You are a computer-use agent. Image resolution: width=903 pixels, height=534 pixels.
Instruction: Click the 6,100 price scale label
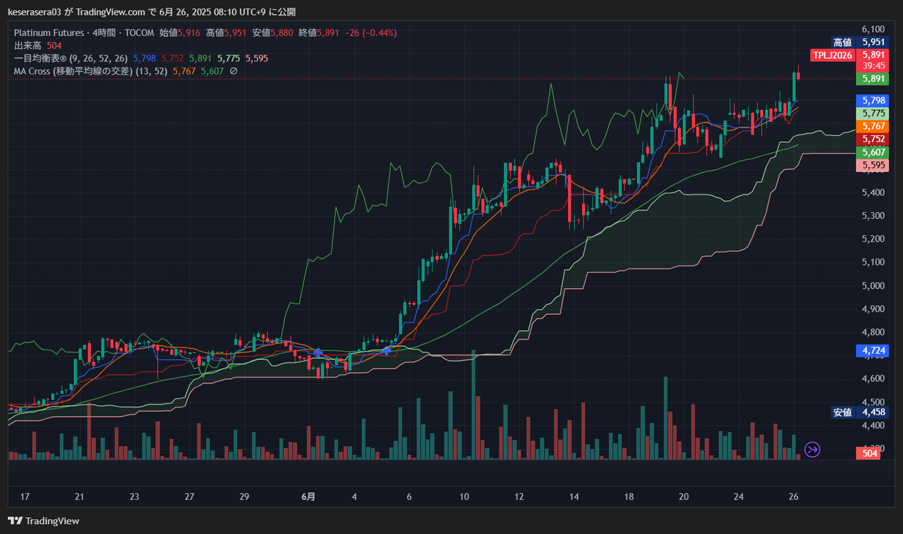pyautogui.click(x=873, y=29)
